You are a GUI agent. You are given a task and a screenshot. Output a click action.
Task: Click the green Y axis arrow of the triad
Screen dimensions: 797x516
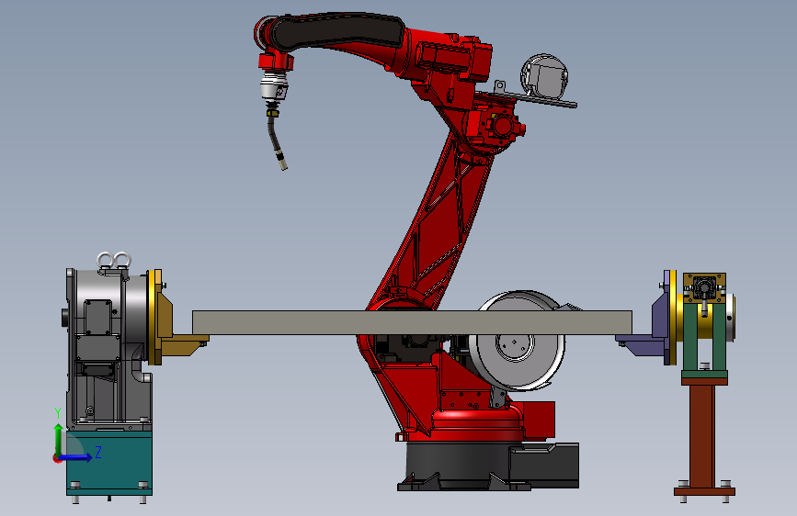[59, 438]
